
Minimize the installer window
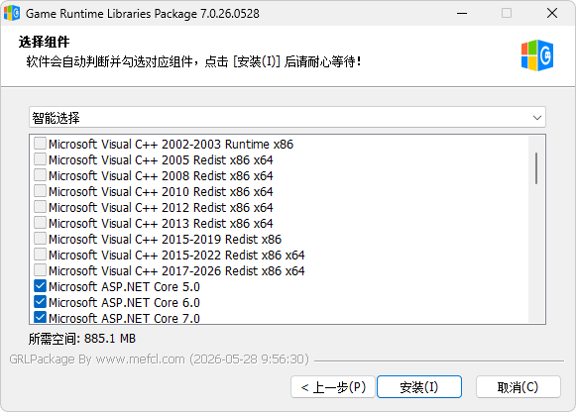pyautogui.click(x=462, y=13)
